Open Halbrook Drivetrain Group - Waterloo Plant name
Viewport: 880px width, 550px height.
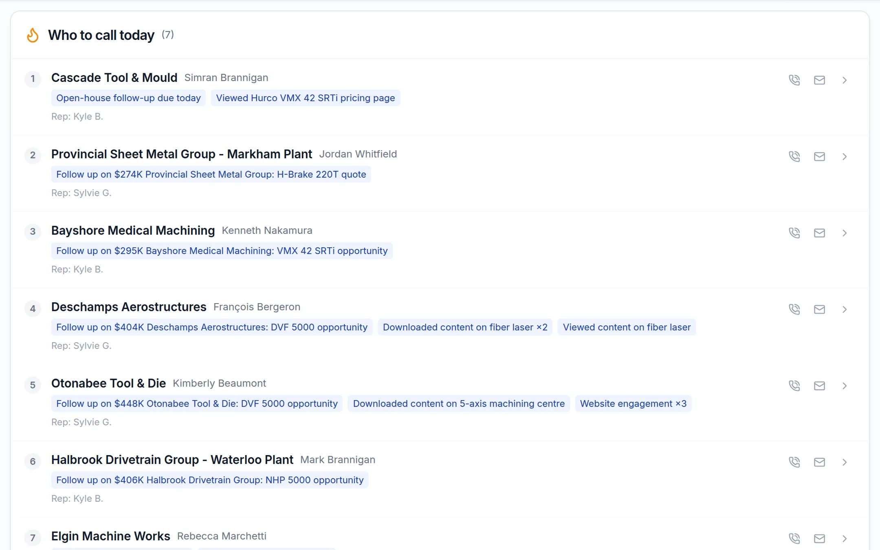tap(172, 460)
